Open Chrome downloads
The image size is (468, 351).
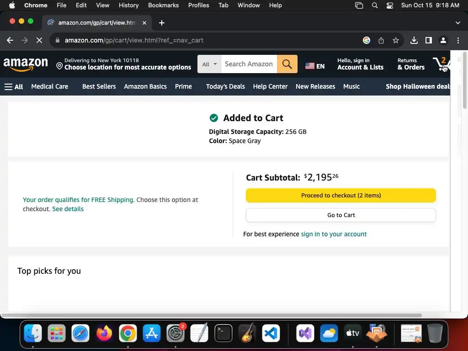(414, 40)
